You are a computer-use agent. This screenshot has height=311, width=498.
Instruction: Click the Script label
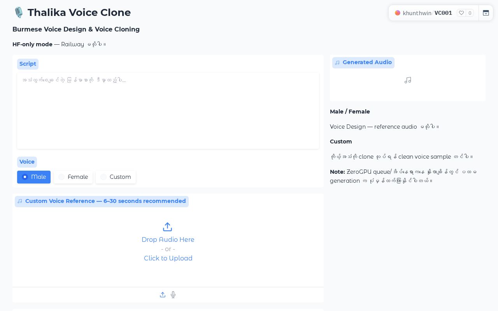[x=28, y=64]
